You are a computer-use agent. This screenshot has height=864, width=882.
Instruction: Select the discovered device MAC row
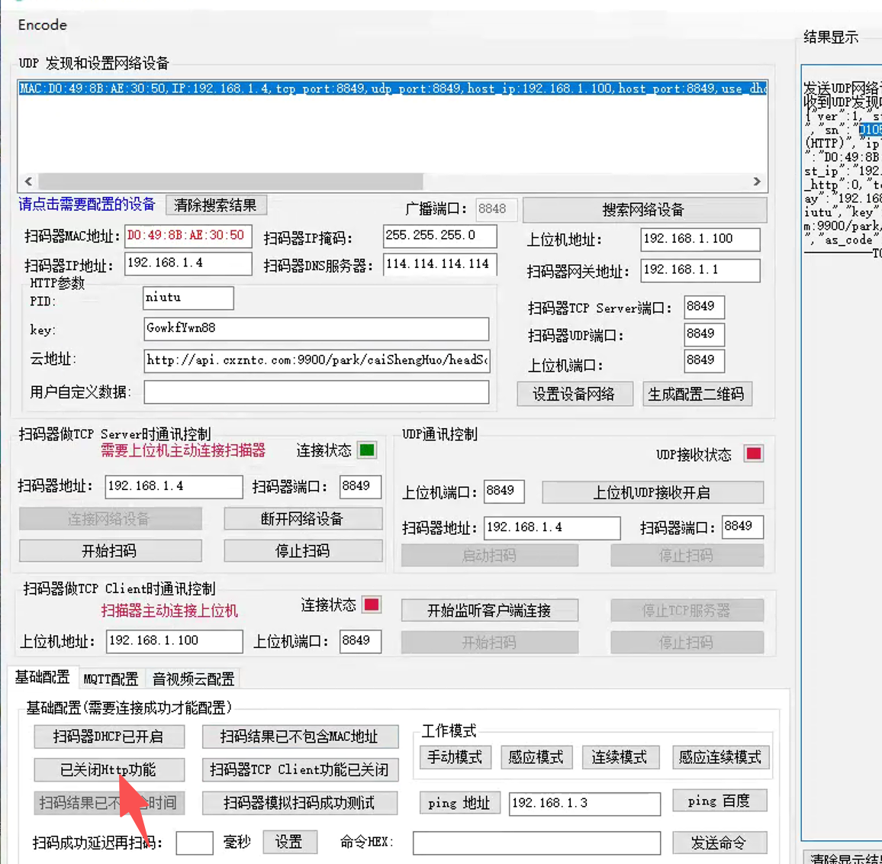393,89
